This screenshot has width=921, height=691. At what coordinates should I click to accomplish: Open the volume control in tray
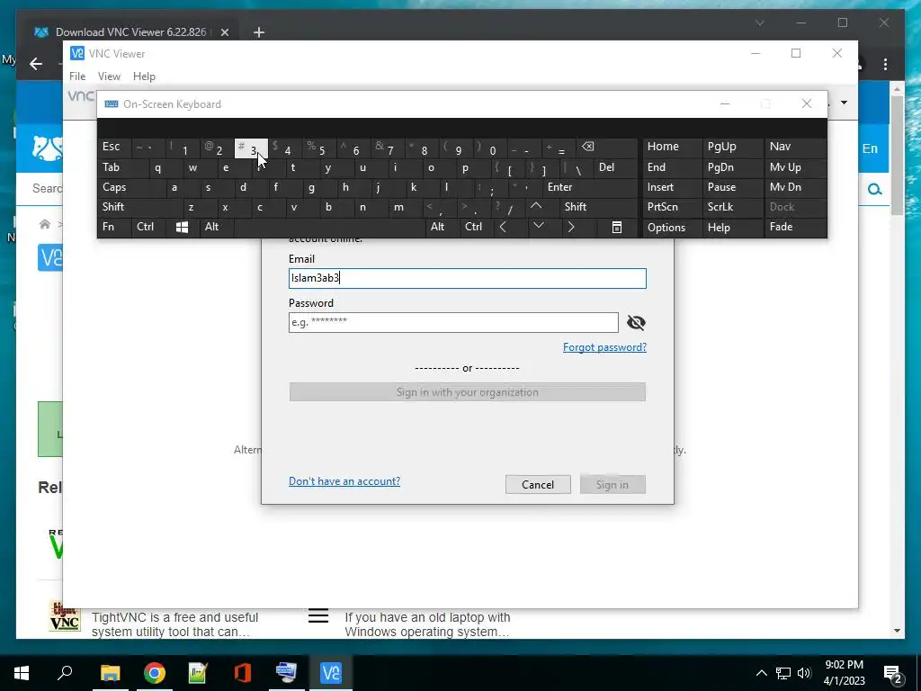point(804,673)
